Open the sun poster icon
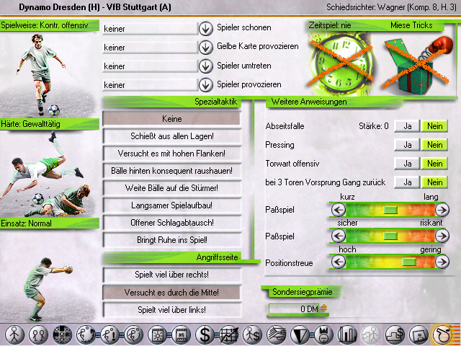The width and height of the screenshot is (461, 346). click(157, 334)
